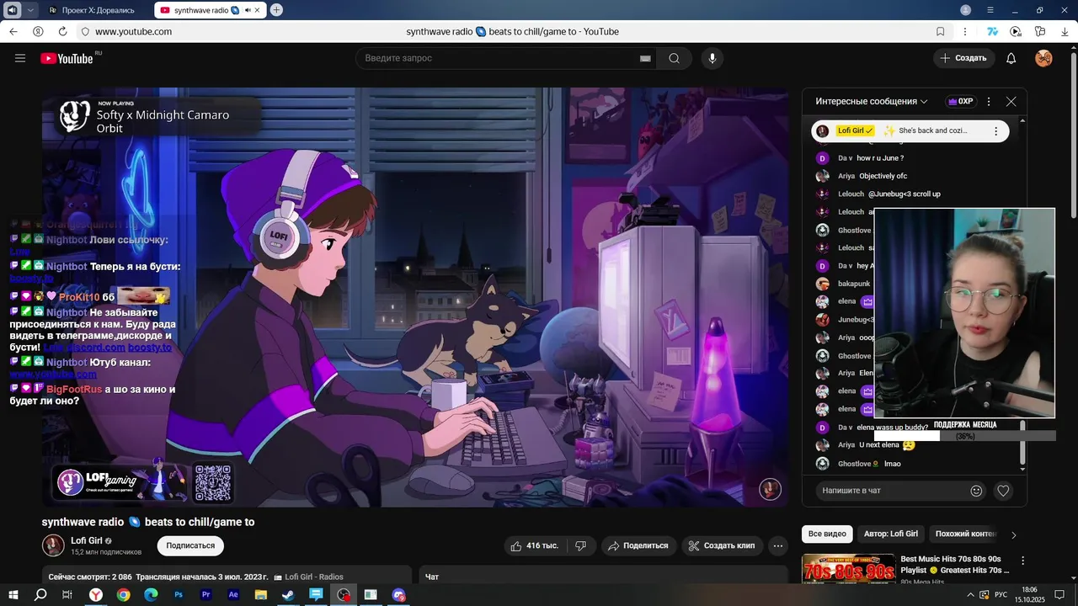Open the '70s 80s 90s' video thumbnail
The image size is (1078, 606).
[848, 569]
